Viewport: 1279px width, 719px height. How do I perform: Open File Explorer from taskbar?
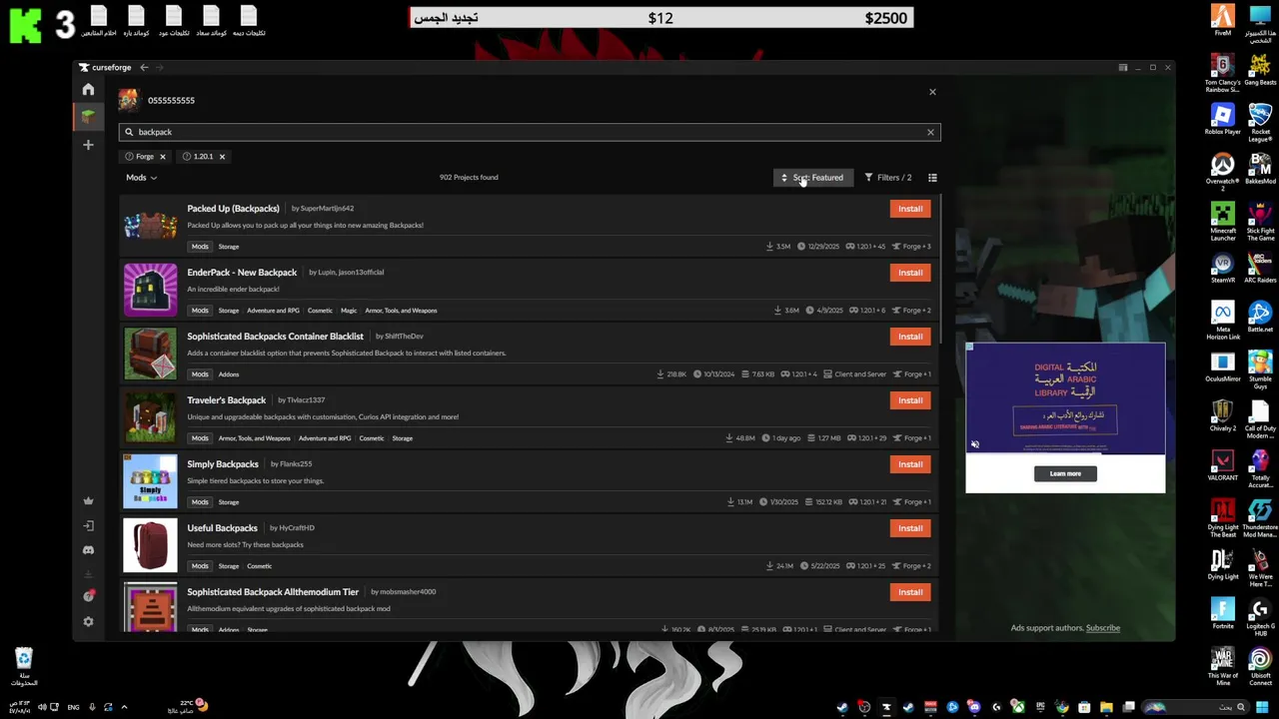coord(1106,708)
